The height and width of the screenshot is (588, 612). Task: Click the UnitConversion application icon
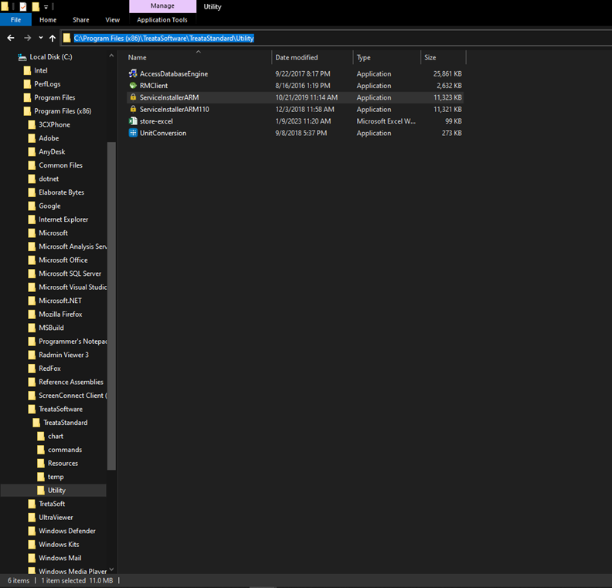coord(133,133)
